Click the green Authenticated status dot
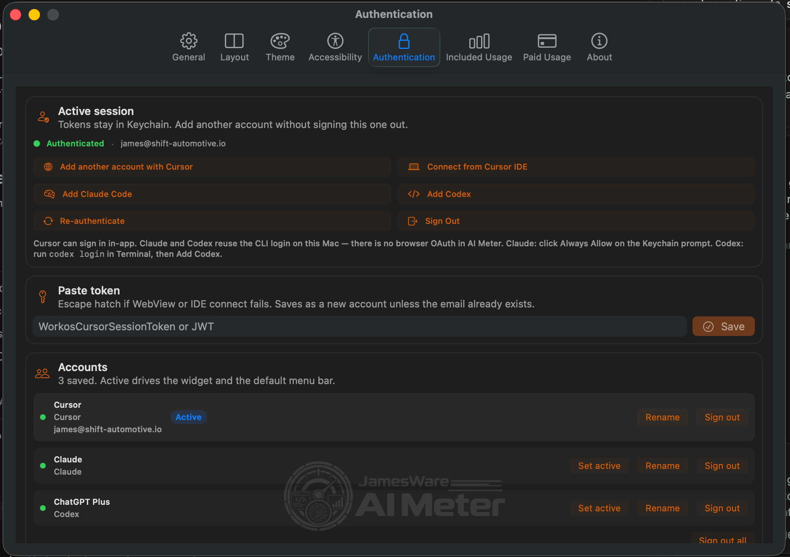790x557 pixels. click(37, 144)
